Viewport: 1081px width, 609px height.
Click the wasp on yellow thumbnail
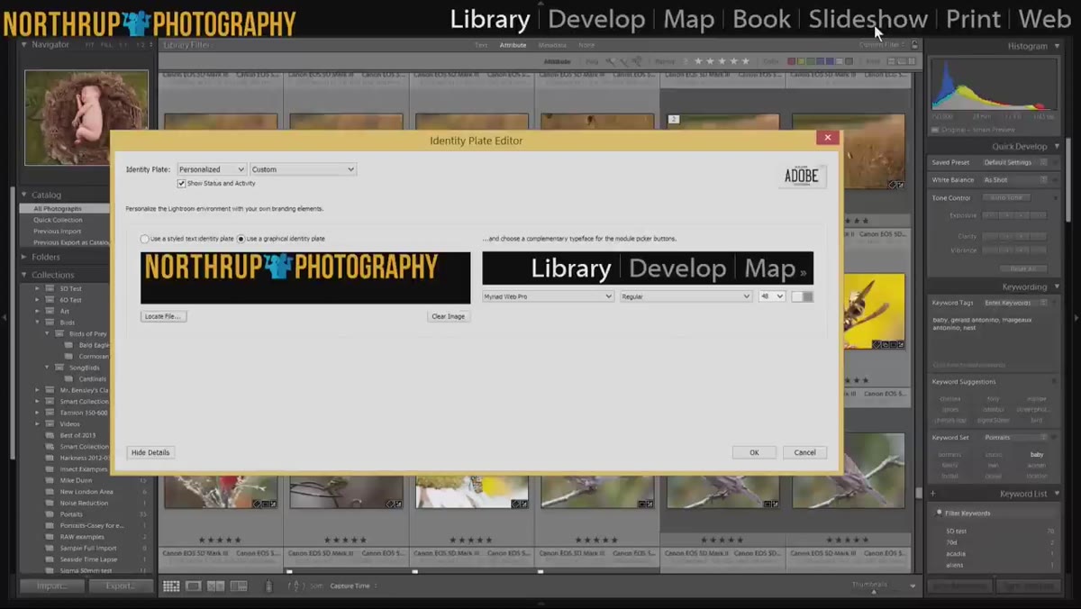click(874, 311)
